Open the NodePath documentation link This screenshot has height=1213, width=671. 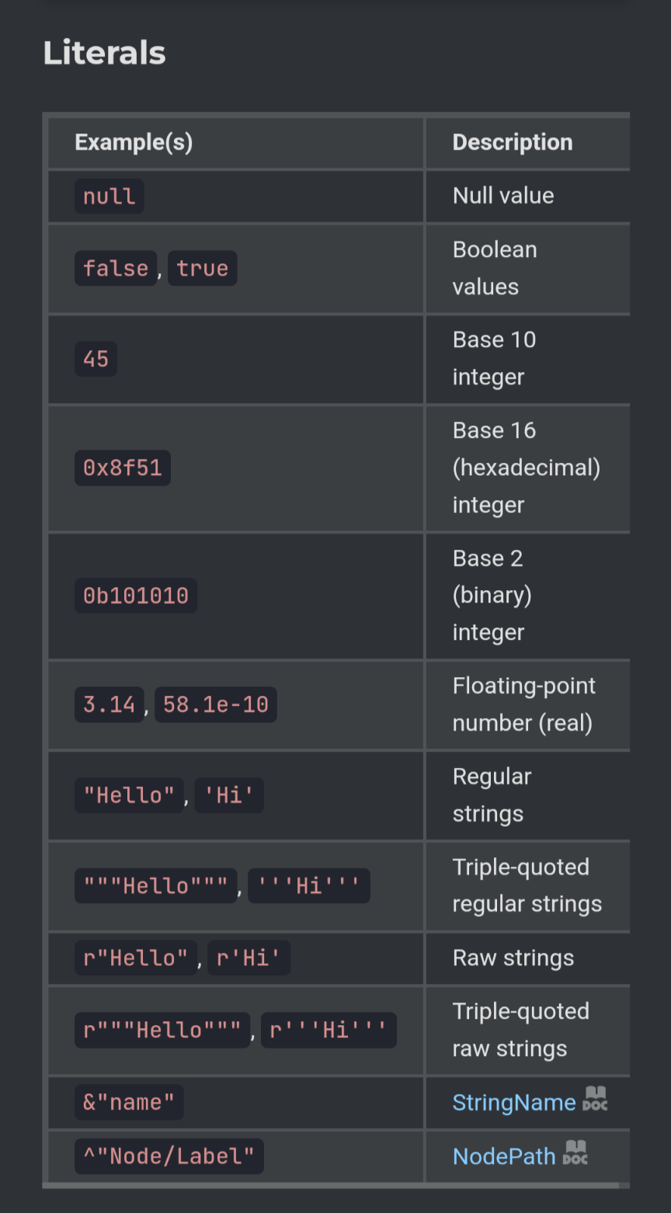coord(504,1156)
